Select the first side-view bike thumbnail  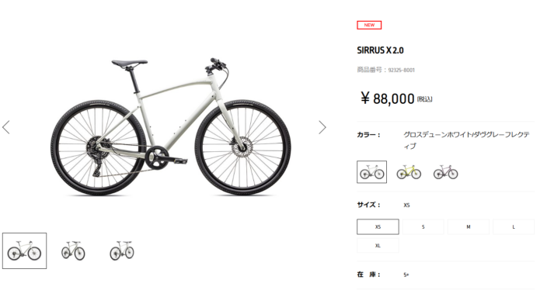pyautogui.click(x=24, y=250)
